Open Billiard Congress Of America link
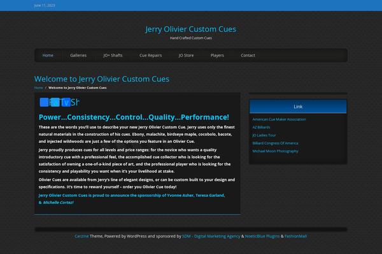This screenshot has width=382, height=254. (x=275, y=143)
